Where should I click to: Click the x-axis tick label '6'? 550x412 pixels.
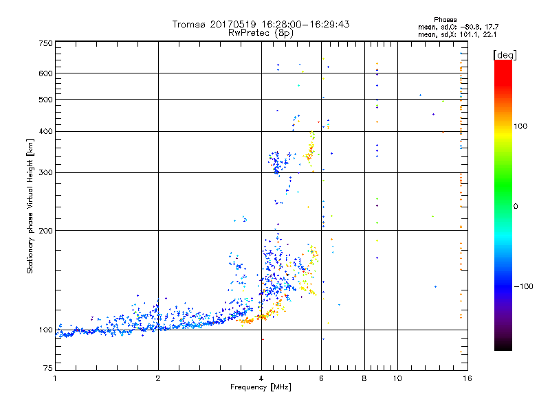tap(321, 378)
